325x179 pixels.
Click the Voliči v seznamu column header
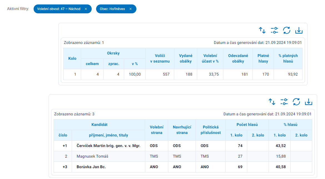[160, 58]
